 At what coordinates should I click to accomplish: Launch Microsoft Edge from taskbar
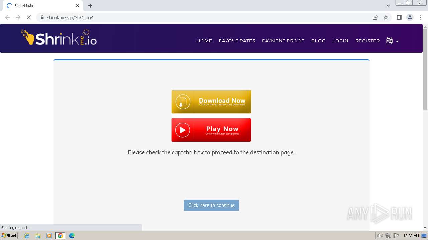72,236
